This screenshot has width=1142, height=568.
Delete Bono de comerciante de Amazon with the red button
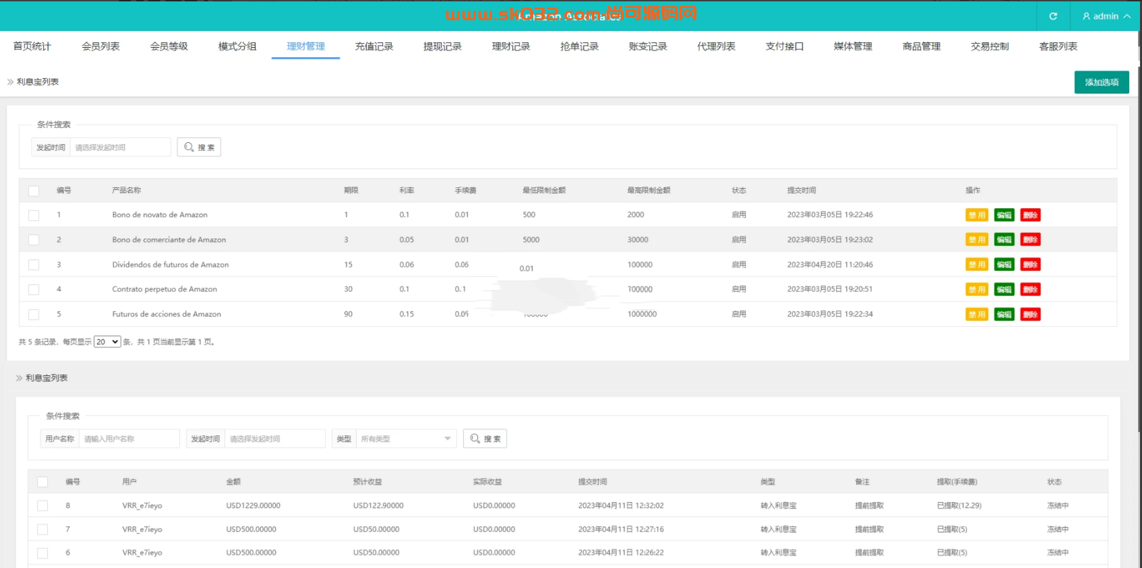point(1030,240)
